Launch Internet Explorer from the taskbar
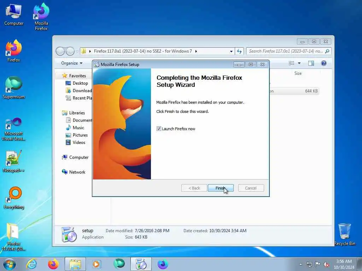Screen dimensions: 362x271 pyautogui.click(x=31, y=264)
